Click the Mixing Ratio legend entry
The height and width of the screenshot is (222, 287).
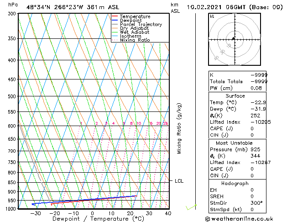[131, 40]
